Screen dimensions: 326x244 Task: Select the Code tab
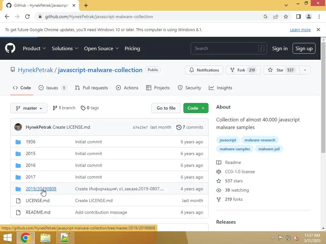pos(22,88)
